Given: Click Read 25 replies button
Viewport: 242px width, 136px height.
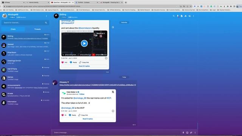Looking at the screenshot, I should pyautogui.click(x=84, y=66).
